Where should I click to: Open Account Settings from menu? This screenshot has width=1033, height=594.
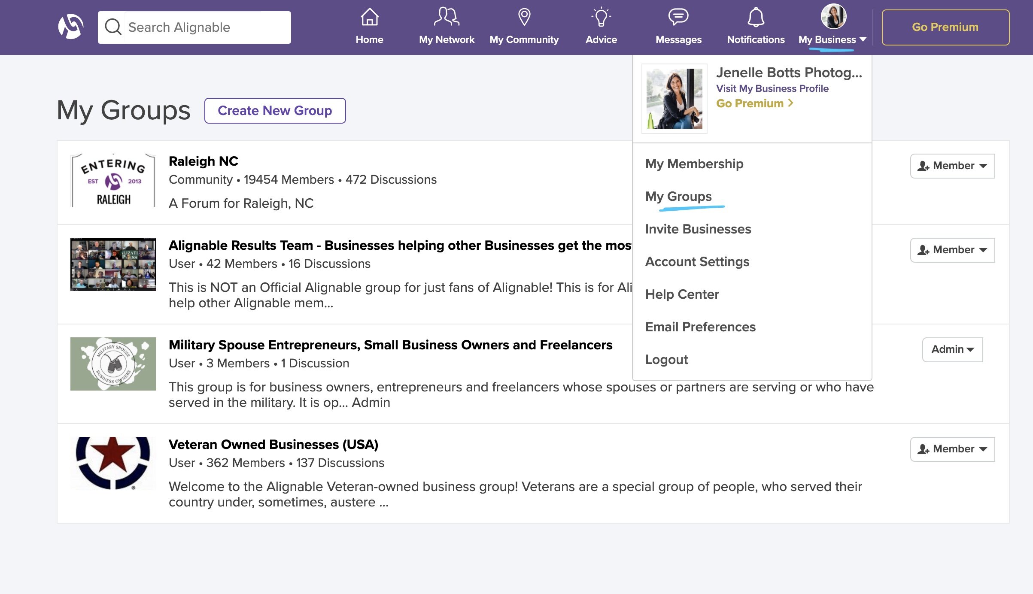pos(697,261)
